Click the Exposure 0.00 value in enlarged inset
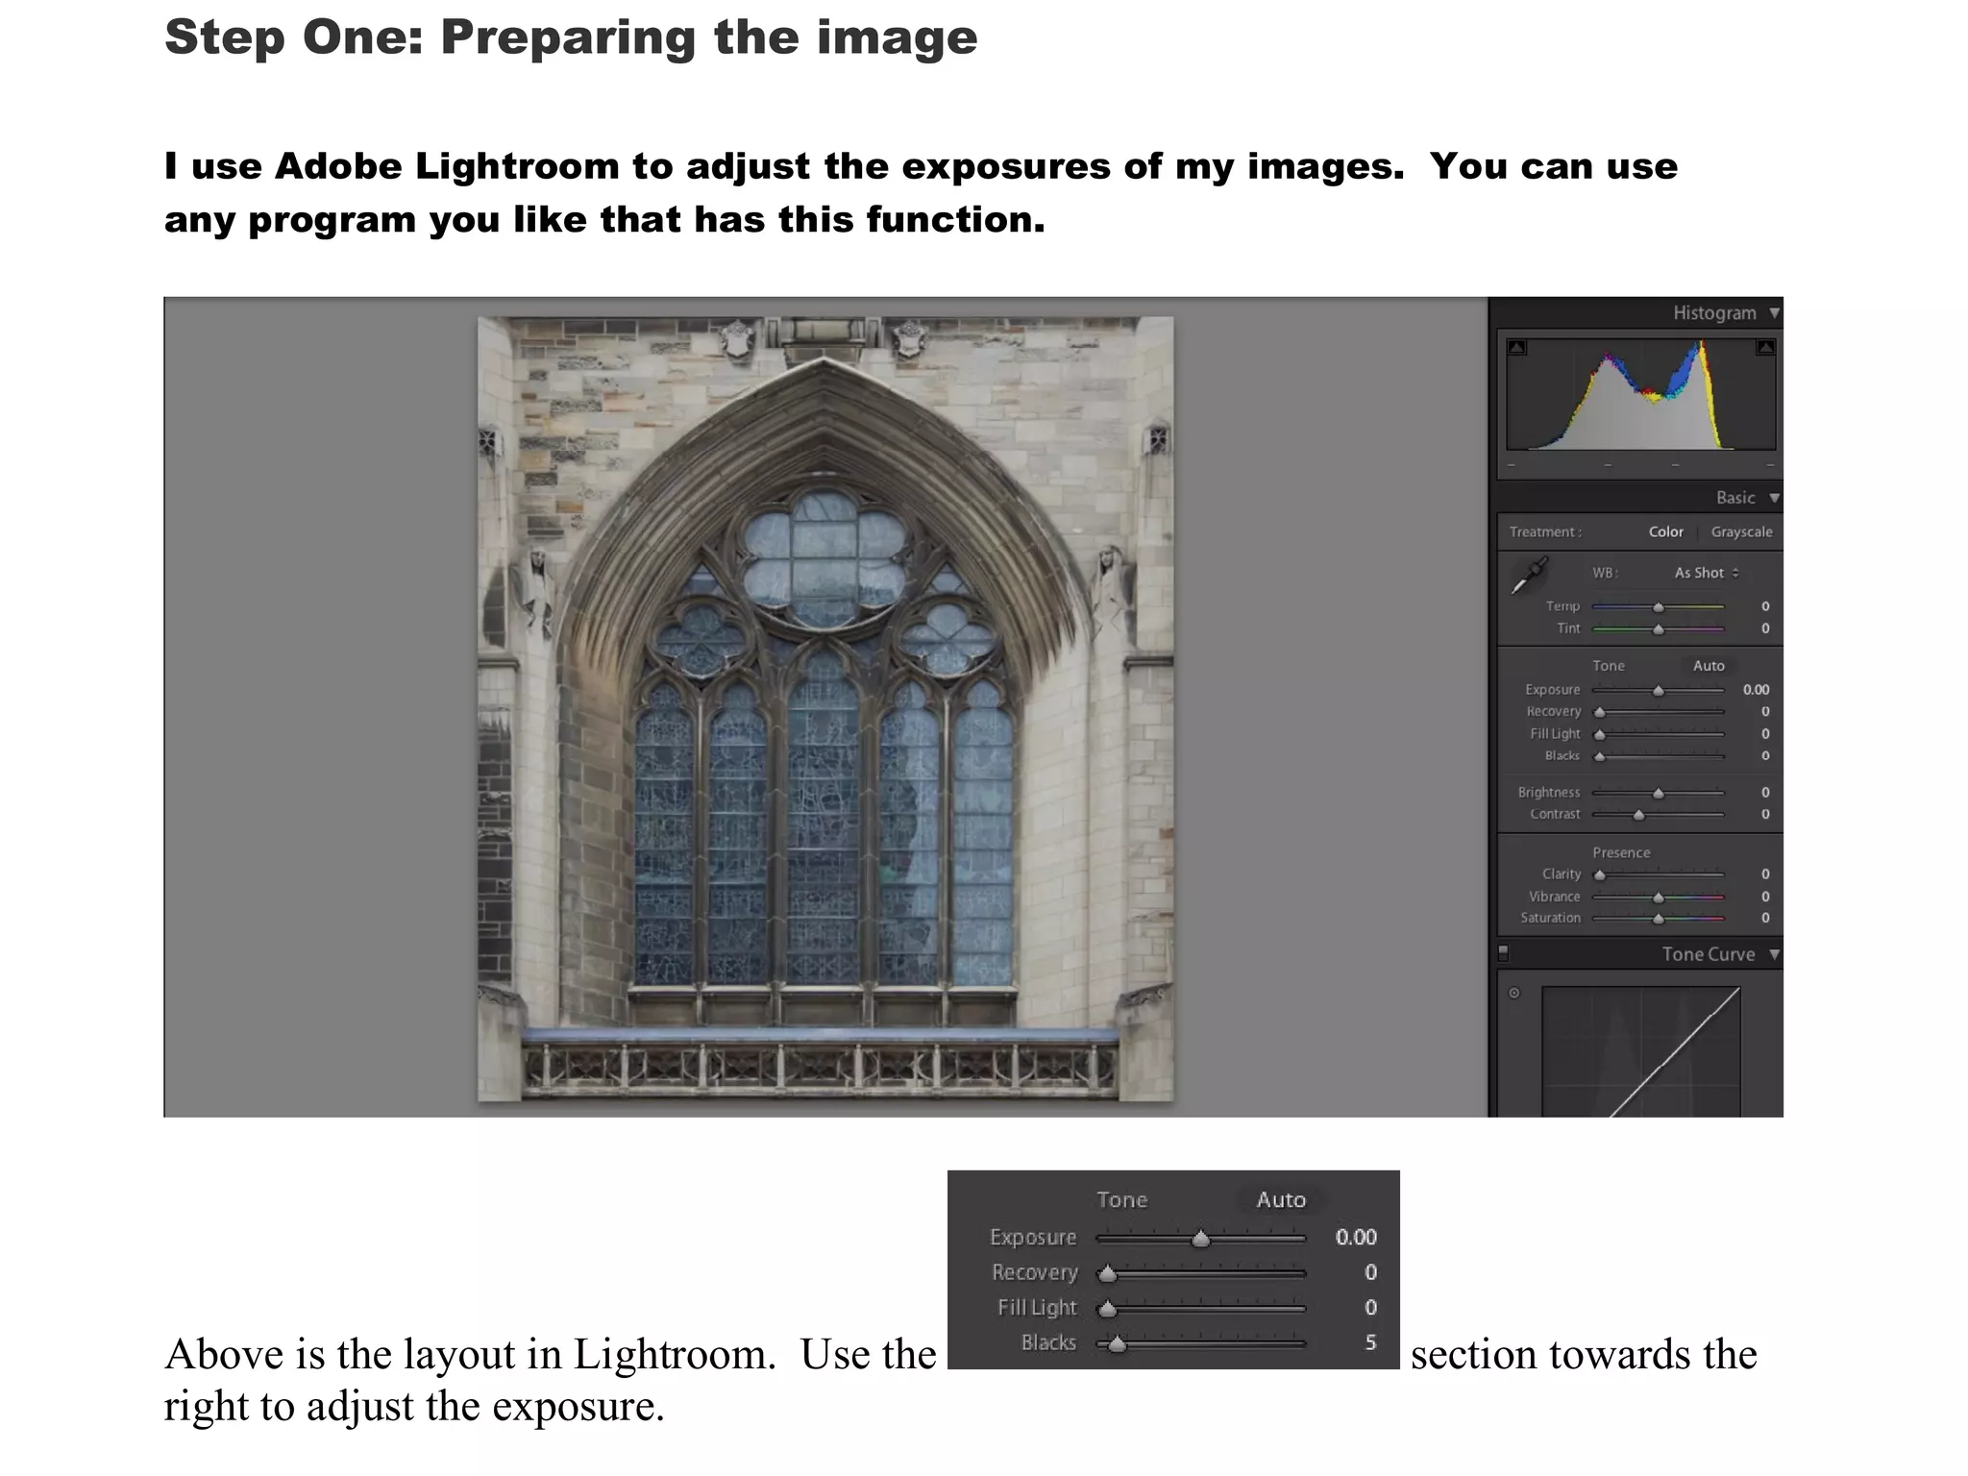Image resolution: width=1968 pixels, height=1476 pixels. pos(1356,1237)
